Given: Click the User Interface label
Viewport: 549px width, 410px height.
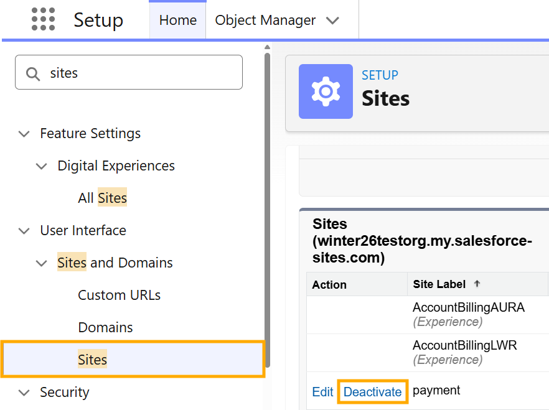Looking at the screenshot, I should click(x=83, y=231).
